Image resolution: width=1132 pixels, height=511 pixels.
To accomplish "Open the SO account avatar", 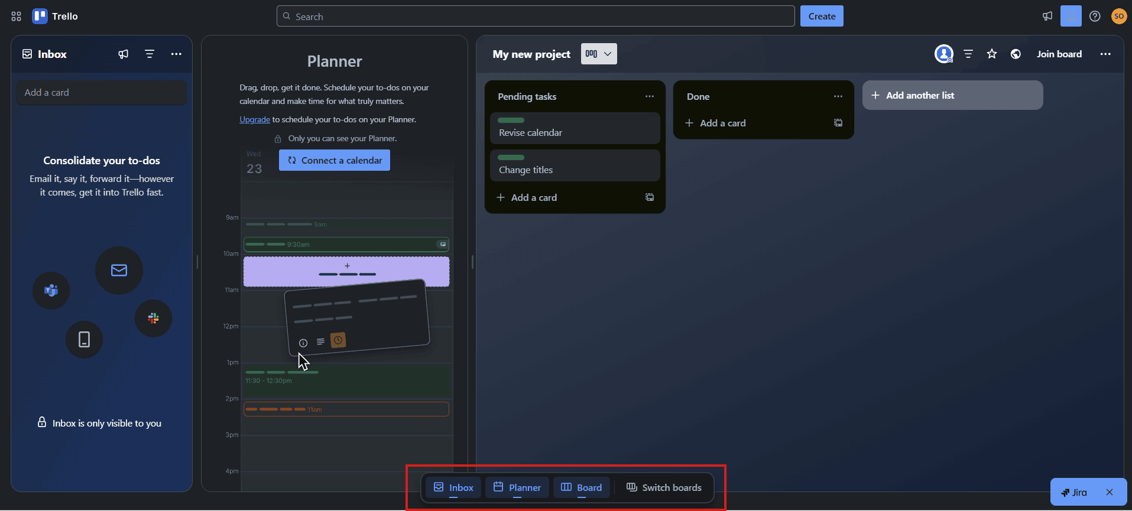I will tap(1118, 17).
